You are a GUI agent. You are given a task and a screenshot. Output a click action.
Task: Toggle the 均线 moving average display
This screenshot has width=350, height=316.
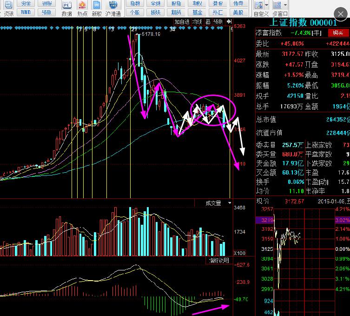pyautogui.click(x=197, y=21)
